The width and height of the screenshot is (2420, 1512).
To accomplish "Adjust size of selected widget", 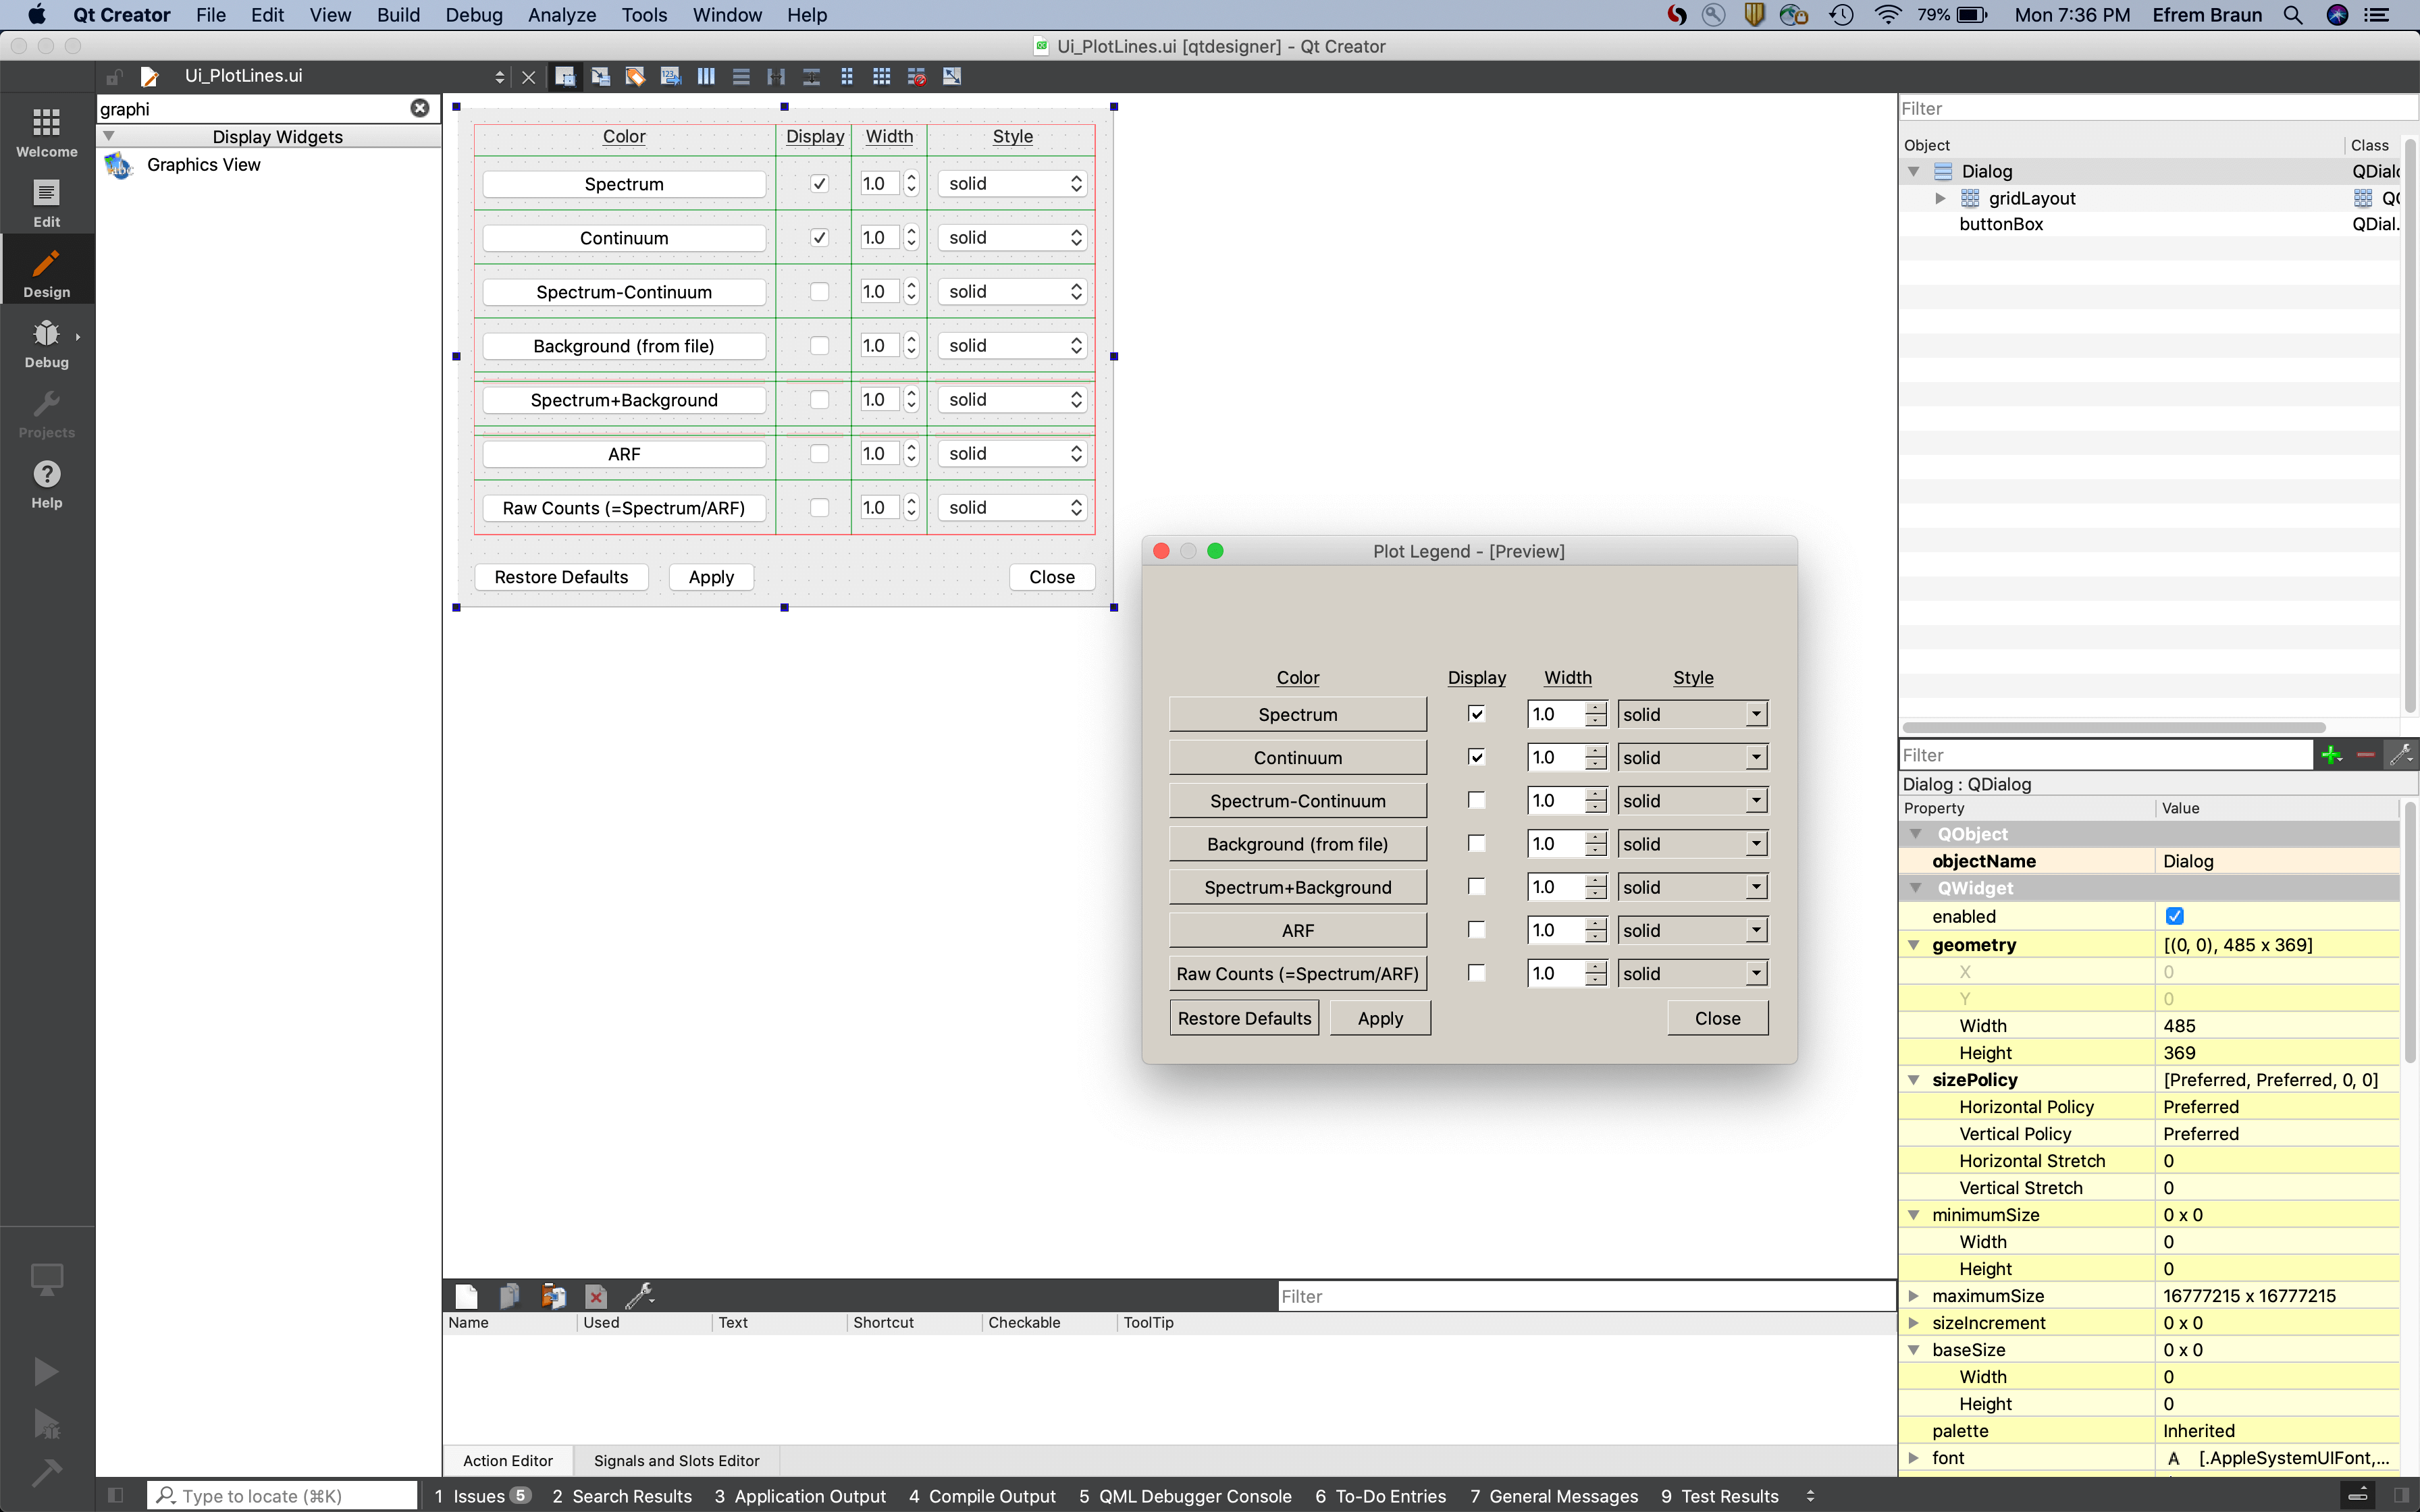I will (951, 76).
